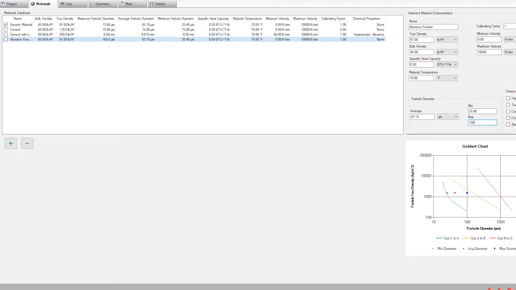Open Specific Heat Capacity unit dropdown
Screen dimensions: 516x290
[x=447, y=64]
